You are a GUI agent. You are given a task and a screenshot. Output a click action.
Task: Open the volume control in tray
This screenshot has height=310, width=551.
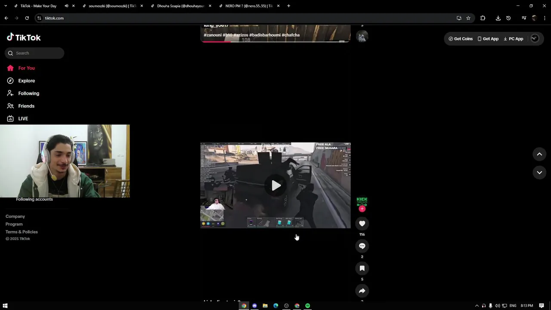497,306
